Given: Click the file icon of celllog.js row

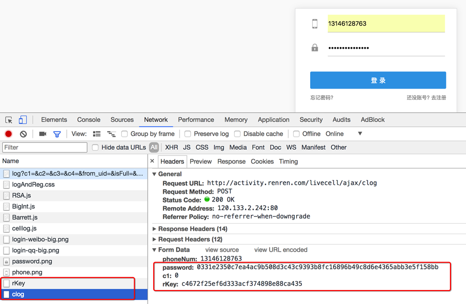Looking at the screenshot, I should (x=6, y=228).
